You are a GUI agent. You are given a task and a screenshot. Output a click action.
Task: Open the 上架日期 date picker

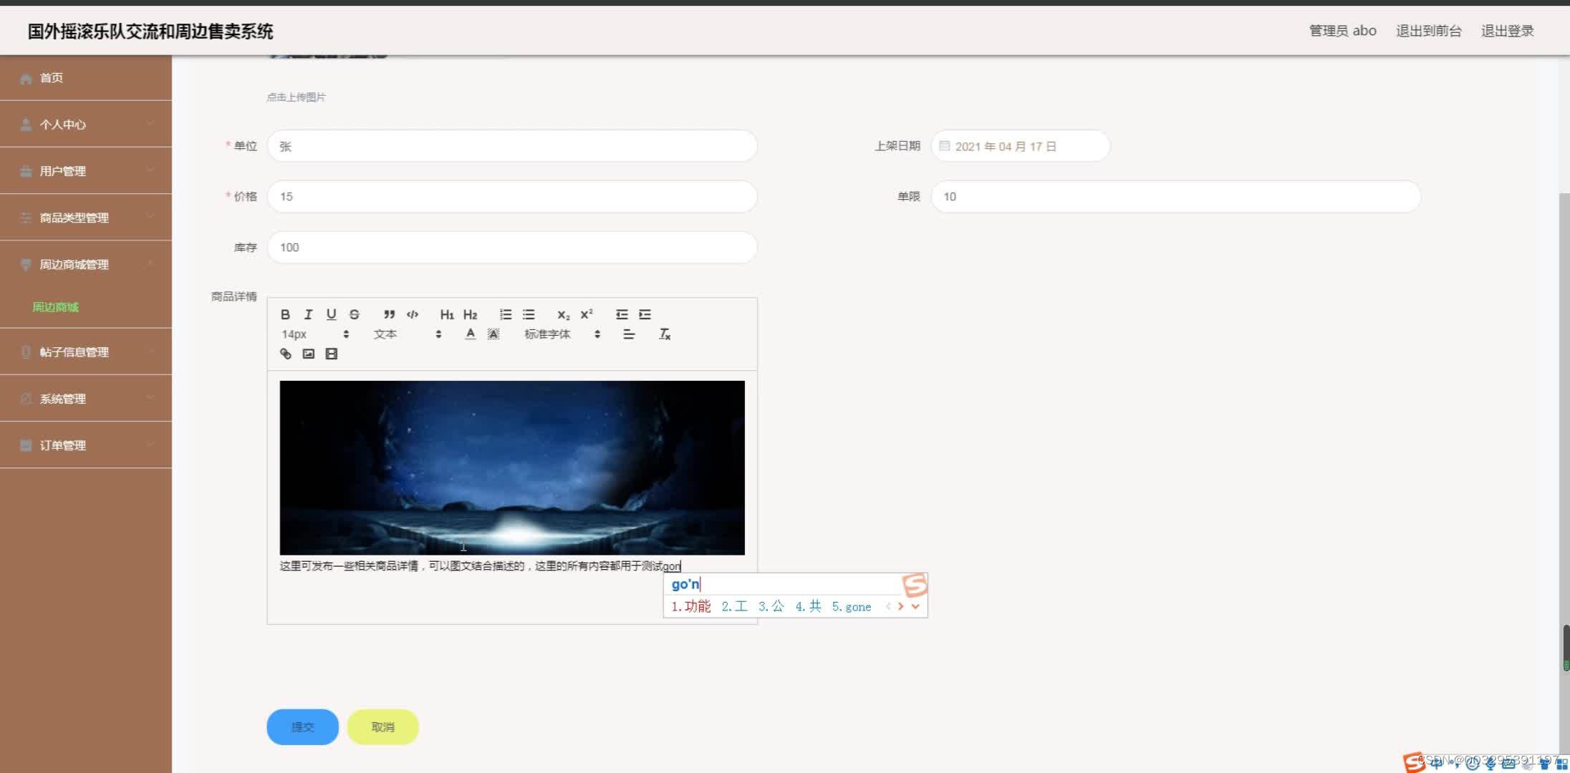1020,146
